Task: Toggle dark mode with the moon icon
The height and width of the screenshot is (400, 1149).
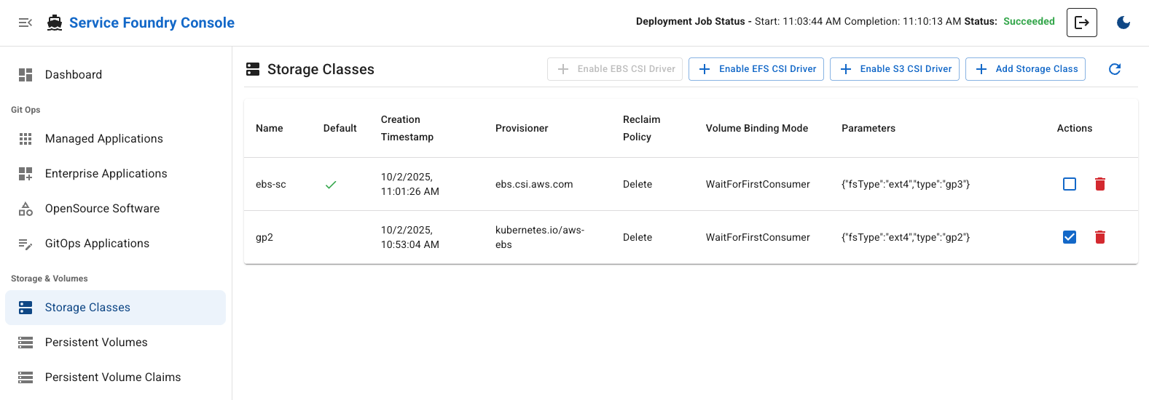Action: 1123,23
